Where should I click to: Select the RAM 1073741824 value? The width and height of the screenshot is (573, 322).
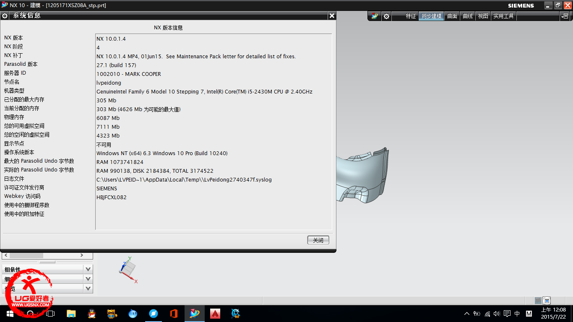(x=120, y=162)
